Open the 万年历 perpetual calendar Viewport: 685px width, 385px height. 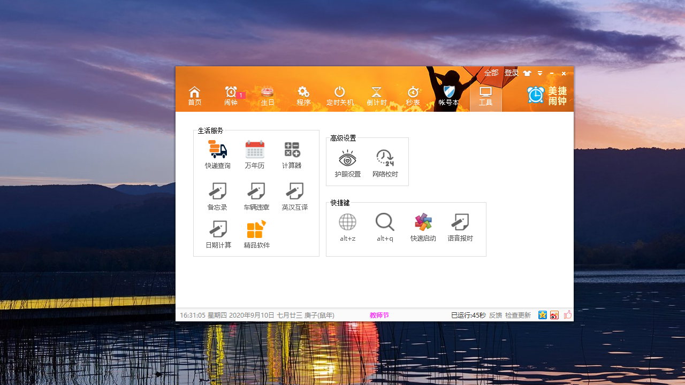point(255,154)
